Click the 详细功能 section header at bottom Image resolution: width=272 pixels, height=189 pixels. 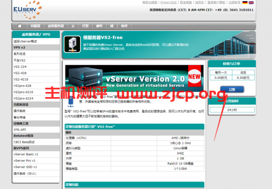point(134,185)
